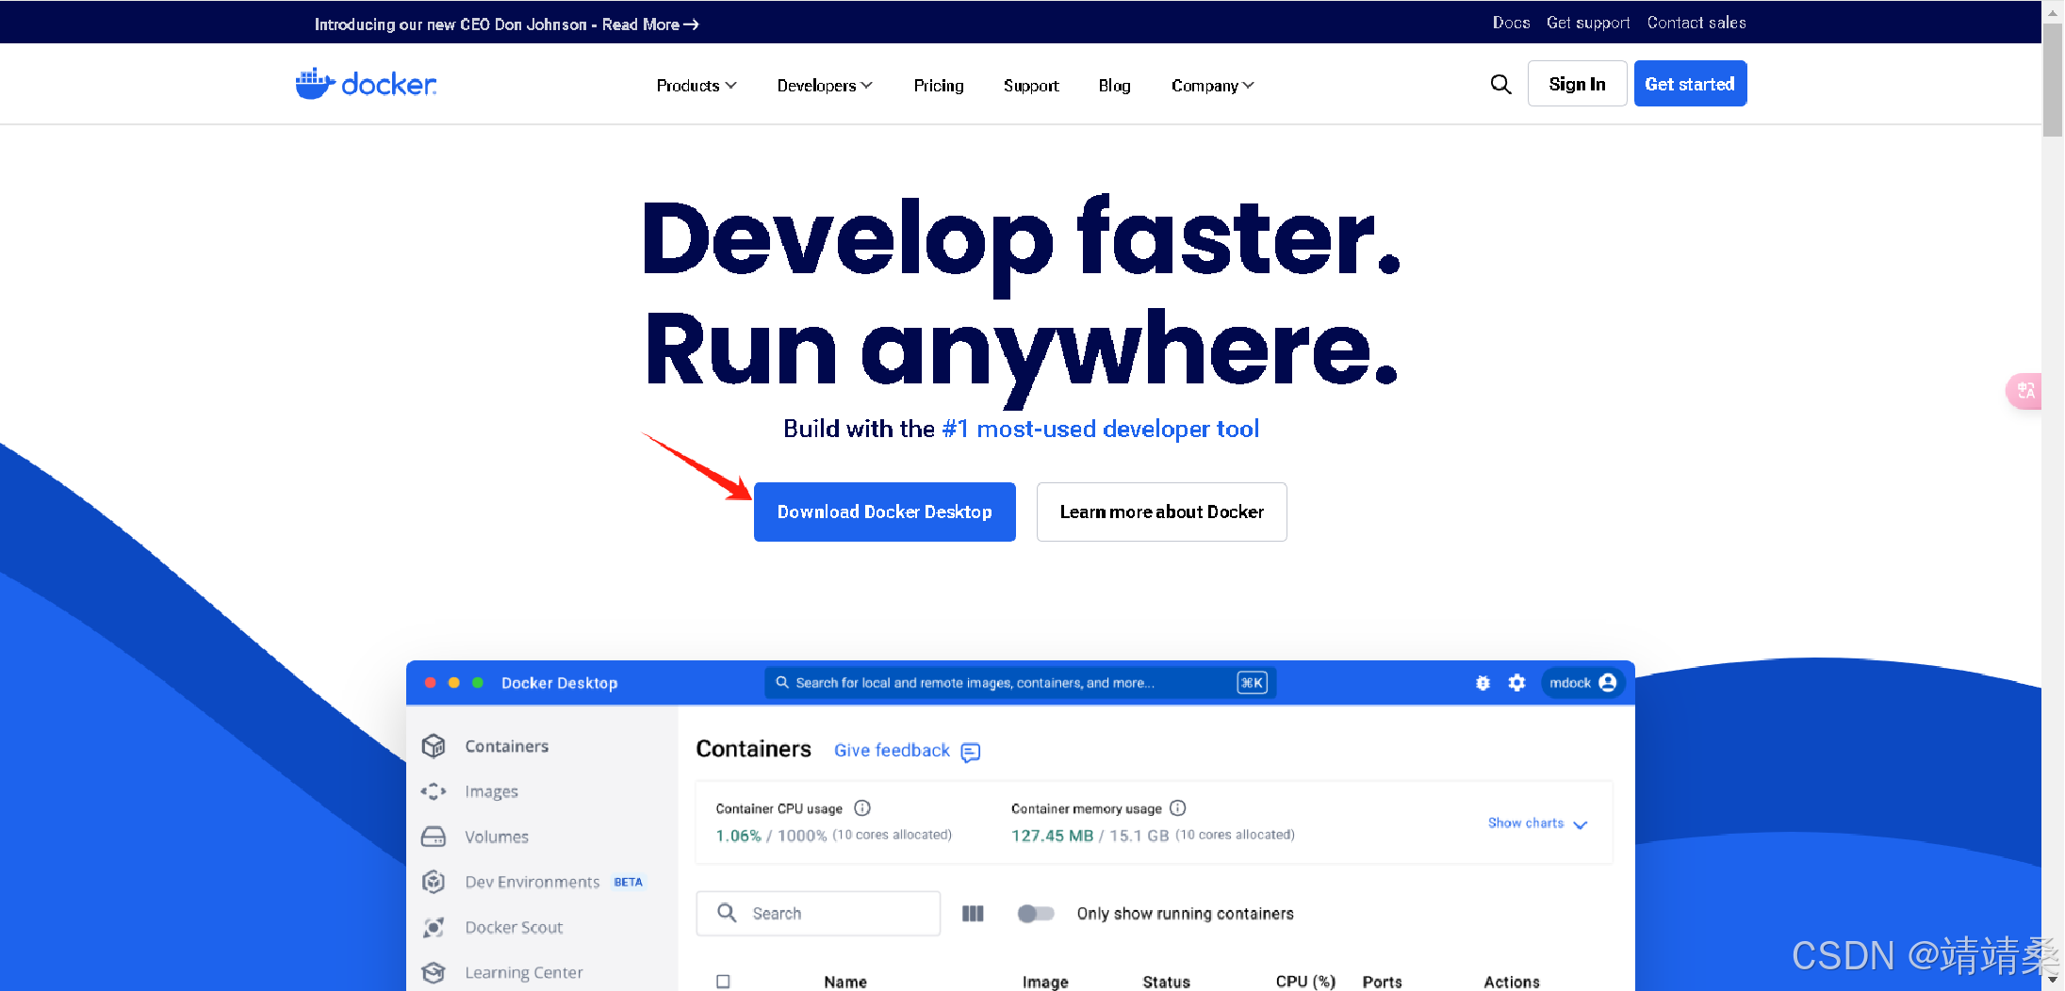Click the Volumes sidebar icon

coord(434,837)
